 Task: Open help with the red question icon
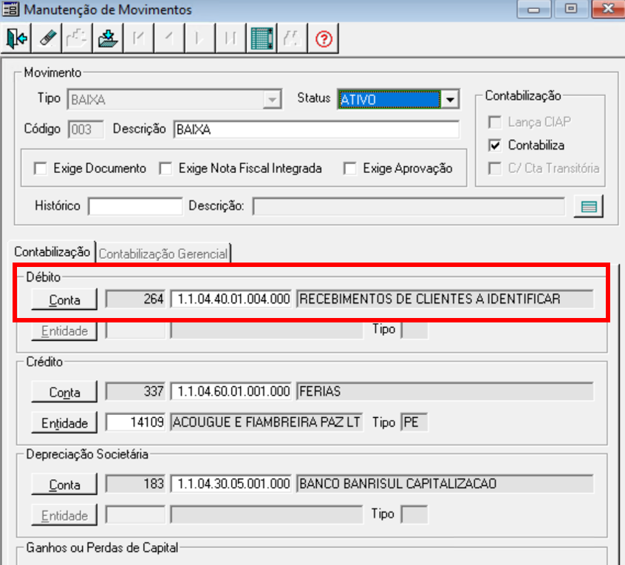(x=324, y=38)
